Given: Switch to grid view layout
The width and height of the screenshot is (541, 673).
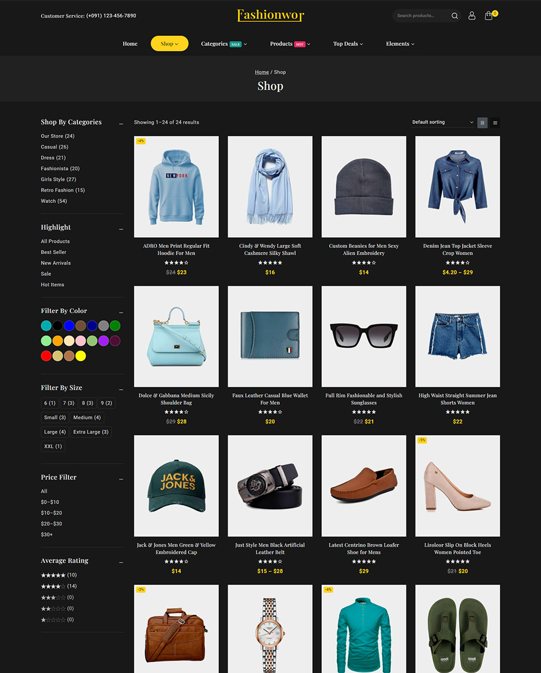Looking at the screenshot, I should [x=482, y=123].
